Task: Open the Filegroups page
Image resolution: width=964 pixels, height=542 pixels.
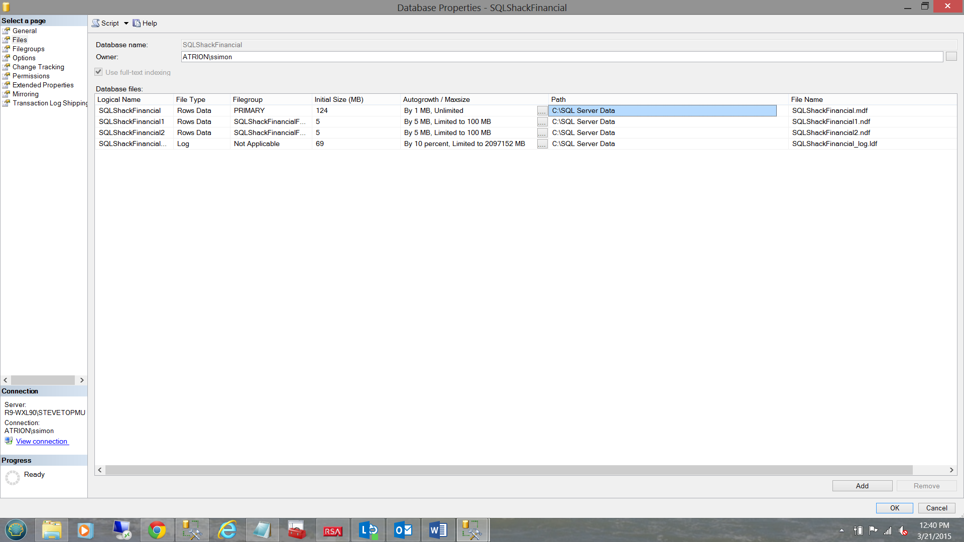Action: 28,49
